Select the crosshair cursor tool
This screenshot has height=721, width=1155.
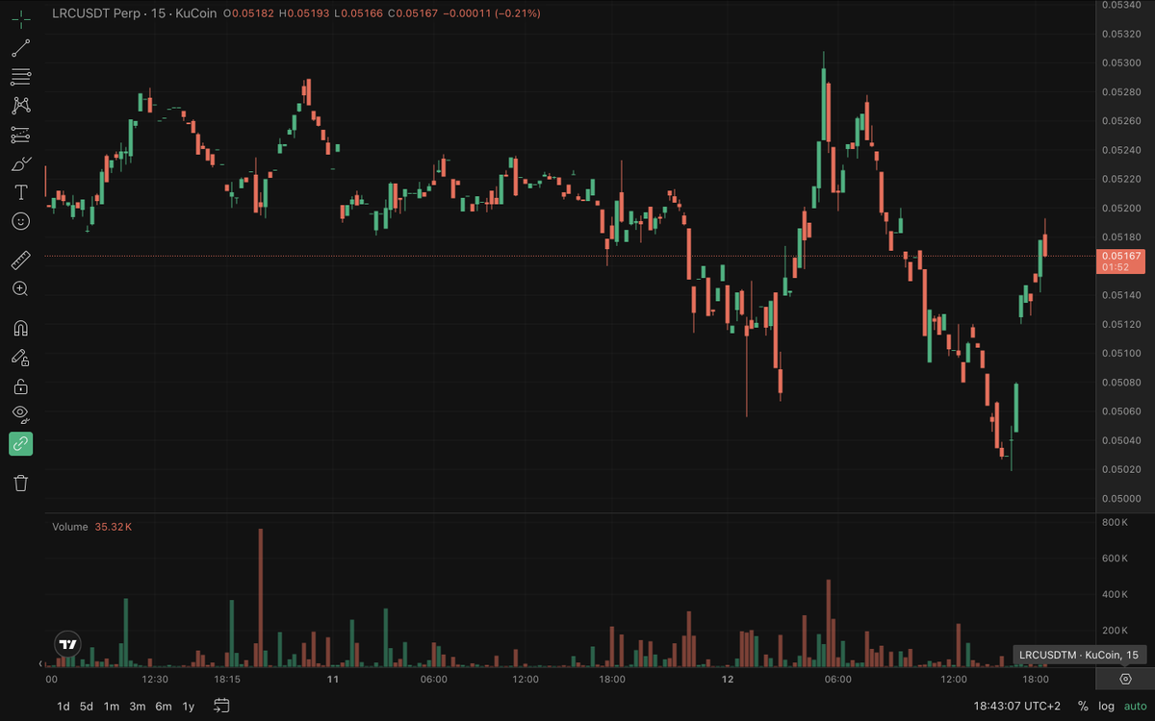coord(20,19)
